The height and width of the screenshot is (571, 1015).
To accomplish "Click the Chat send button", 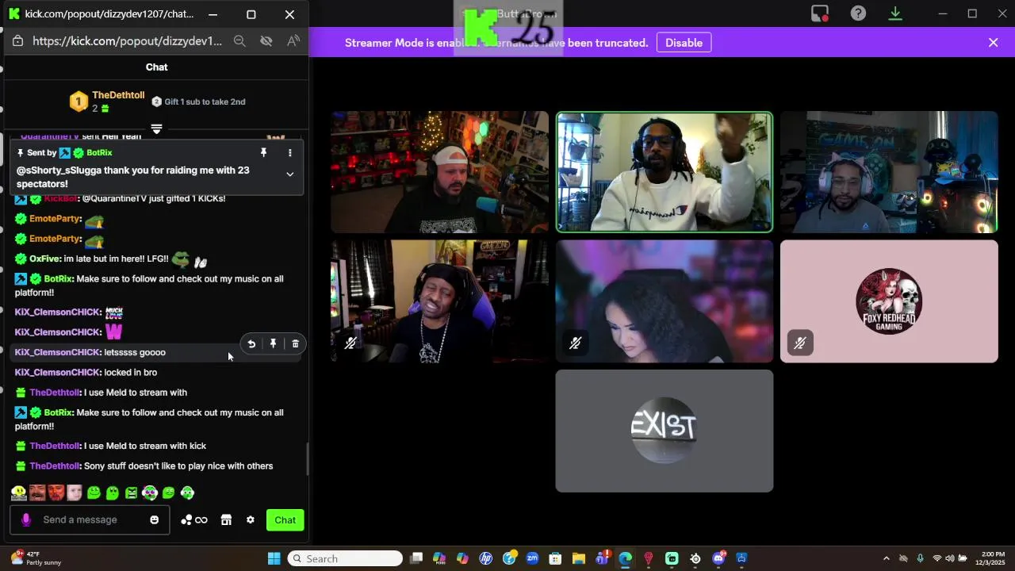I will (285, 520).
